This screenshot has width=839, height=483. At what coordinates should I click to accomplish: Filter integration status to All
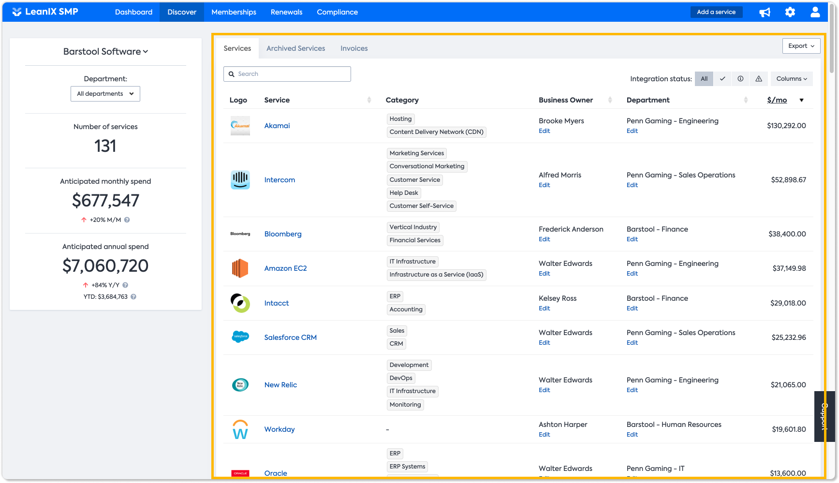704,79
